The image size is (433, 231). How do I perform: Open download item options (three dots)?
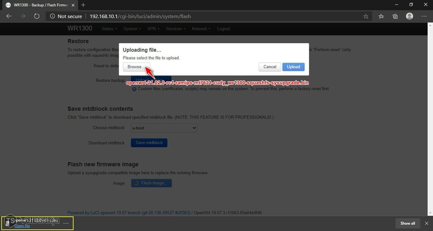[x=66, y=223]
